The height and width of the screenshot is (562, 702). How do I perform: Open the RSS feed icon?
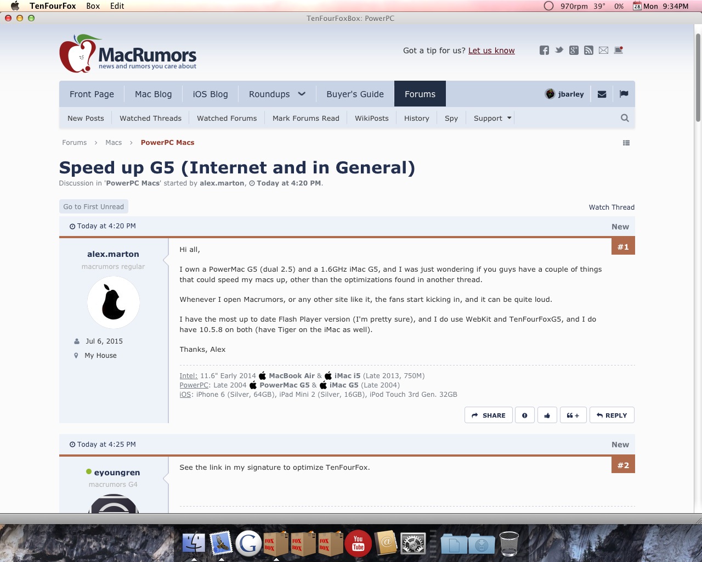coord(588,50)
